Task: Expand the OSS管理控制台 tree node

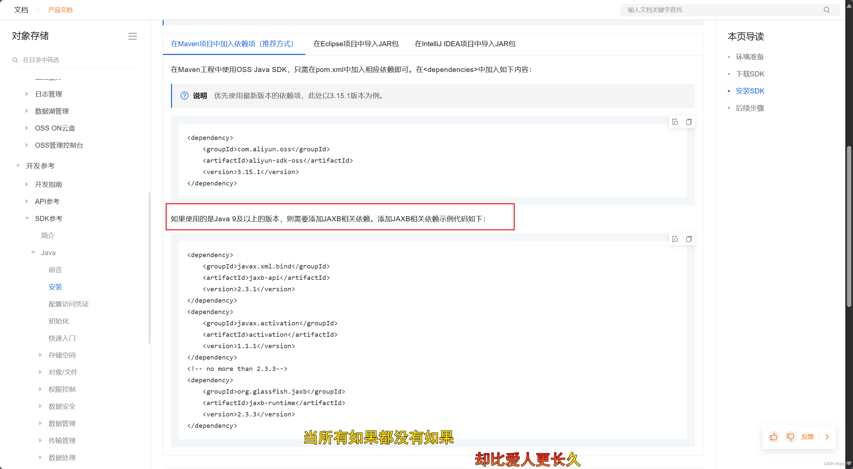Action: pyautogui.click(x=27, y=145)
